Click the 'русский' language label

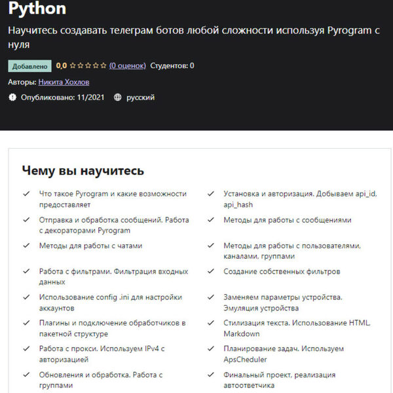(140, 98)
